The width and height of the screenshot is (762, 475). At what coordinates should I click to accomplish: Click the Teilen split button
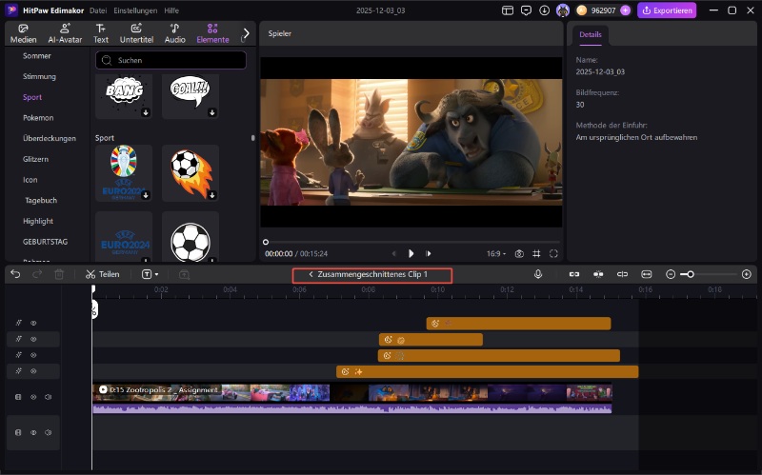point(102,274)
